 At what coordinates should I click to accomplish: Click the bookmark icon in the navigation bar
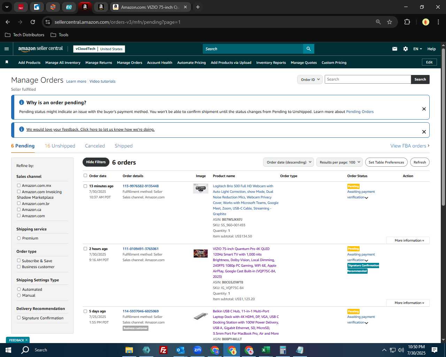click(x=7, y=62)
